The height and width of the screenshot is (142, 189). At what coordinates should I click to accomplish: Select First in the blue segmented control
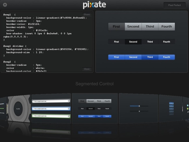[x=116, y=57]
